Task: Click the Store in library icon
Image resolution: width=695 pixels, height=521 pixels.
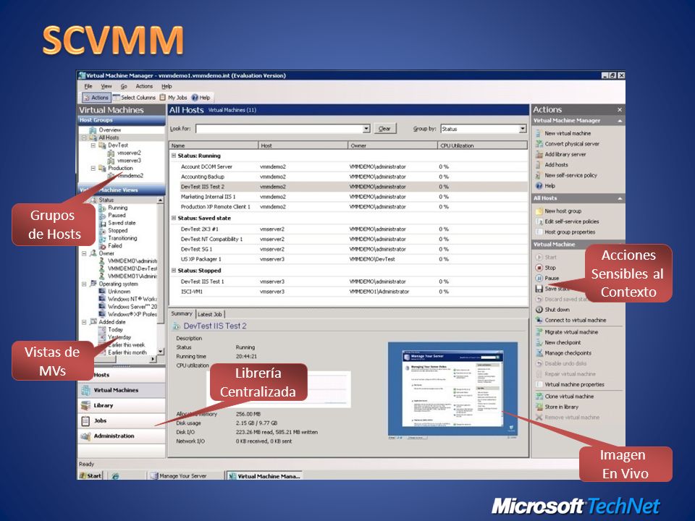Action: pyautogui.click(x=539, y=407)
